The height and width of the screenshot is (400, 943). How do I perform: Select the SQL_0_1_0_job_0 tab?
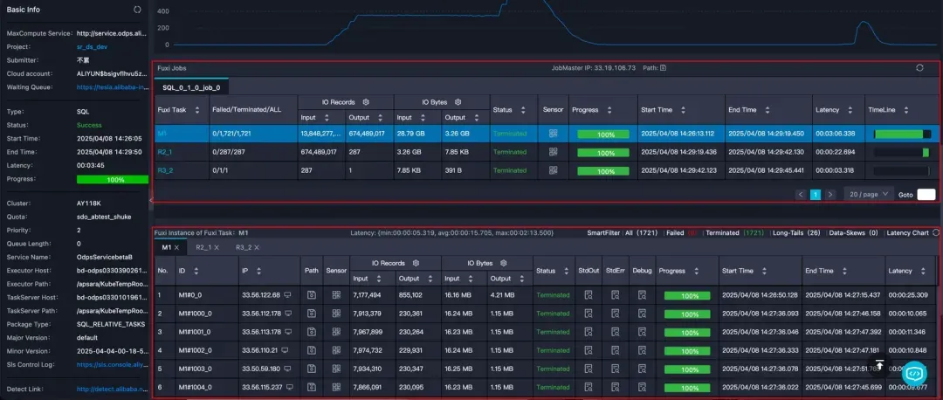[x=191, y=87]
